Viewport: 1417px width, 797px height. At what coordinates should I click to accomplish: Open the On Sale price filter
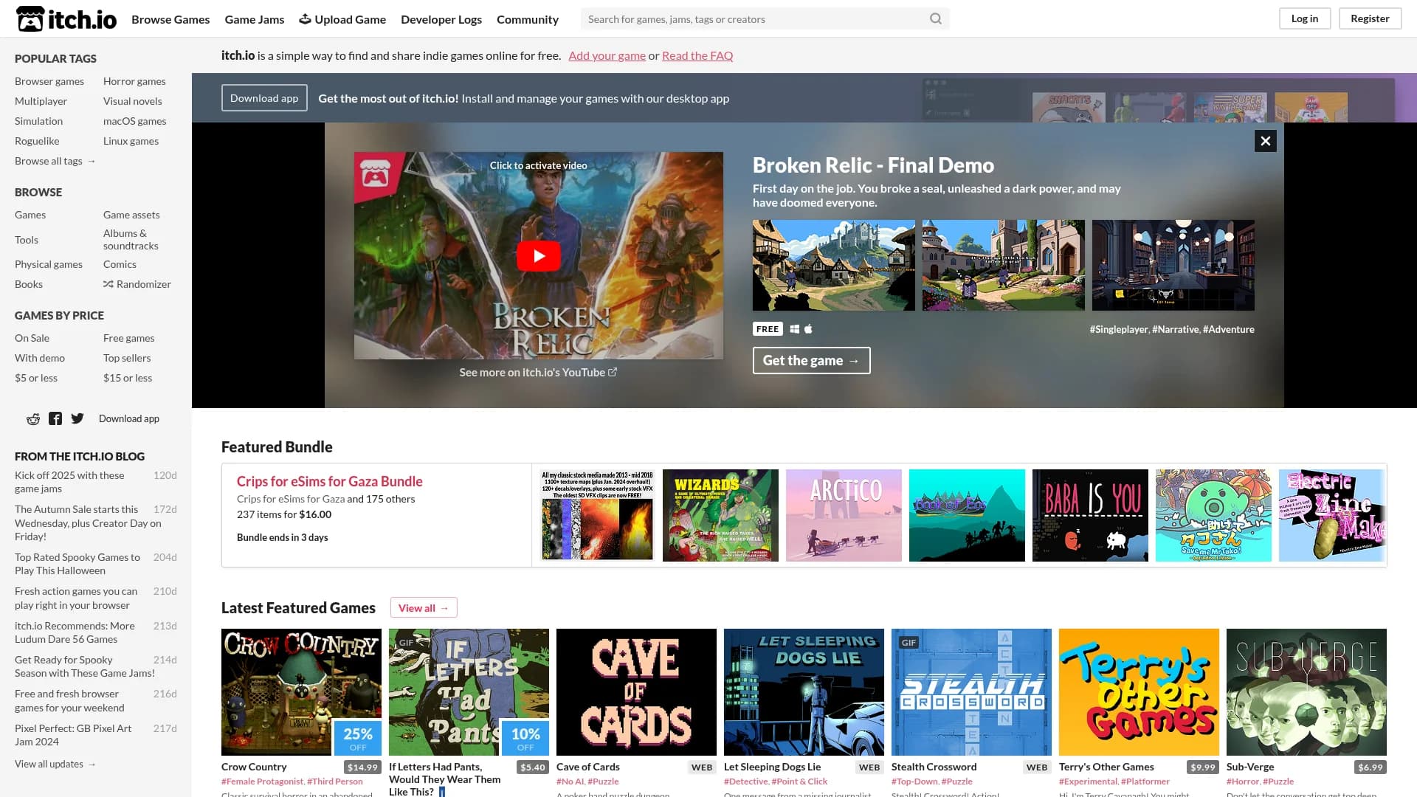32,338
